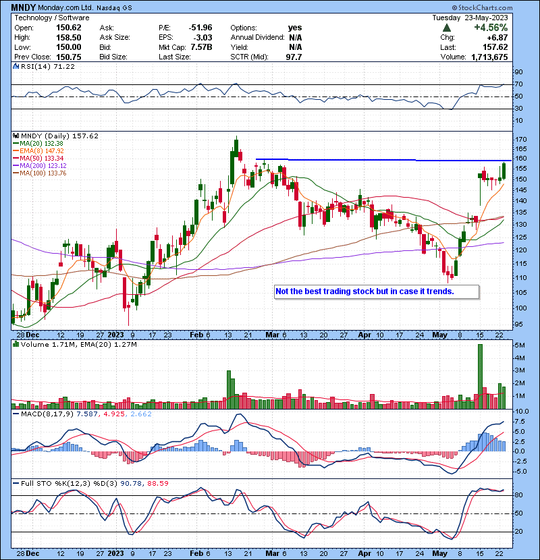Click the volume bars icon beside Volume label
540x560 pixels.
[x=16, y=344]
